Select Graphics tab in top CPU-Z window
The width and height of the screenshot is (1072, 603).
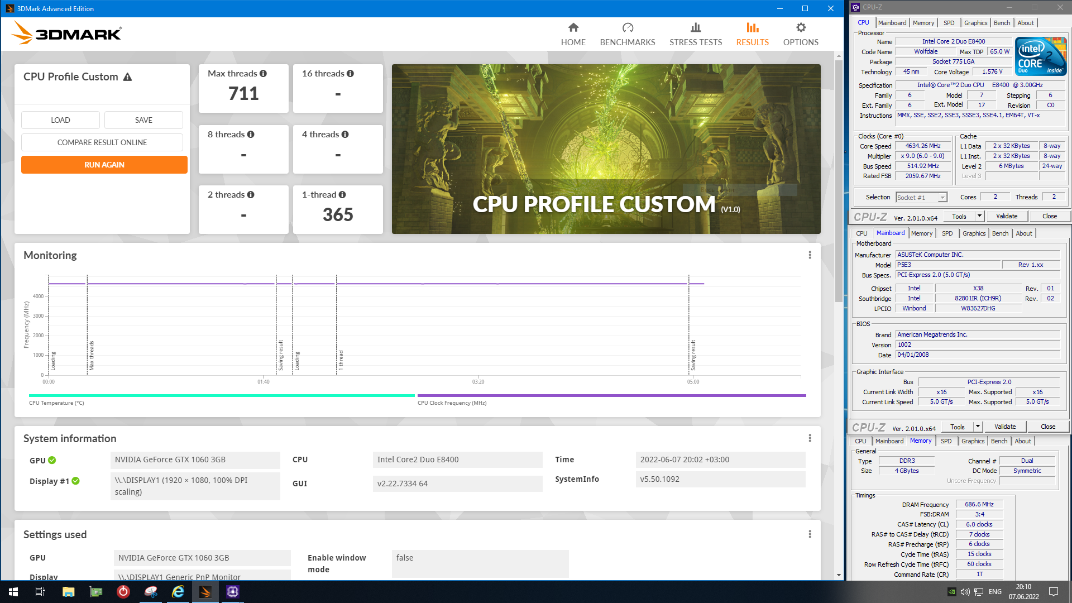(x=976, y=23)
